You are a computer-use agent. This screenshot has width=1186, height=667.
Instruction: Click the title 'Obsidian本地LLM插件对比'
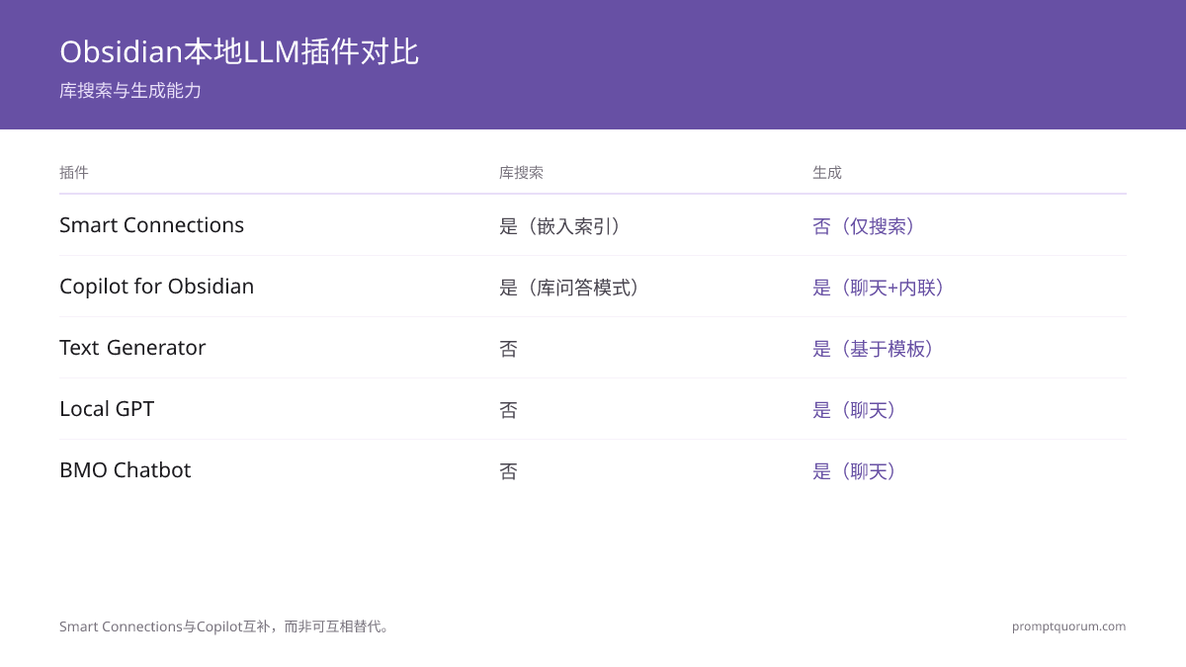(239, 51)
